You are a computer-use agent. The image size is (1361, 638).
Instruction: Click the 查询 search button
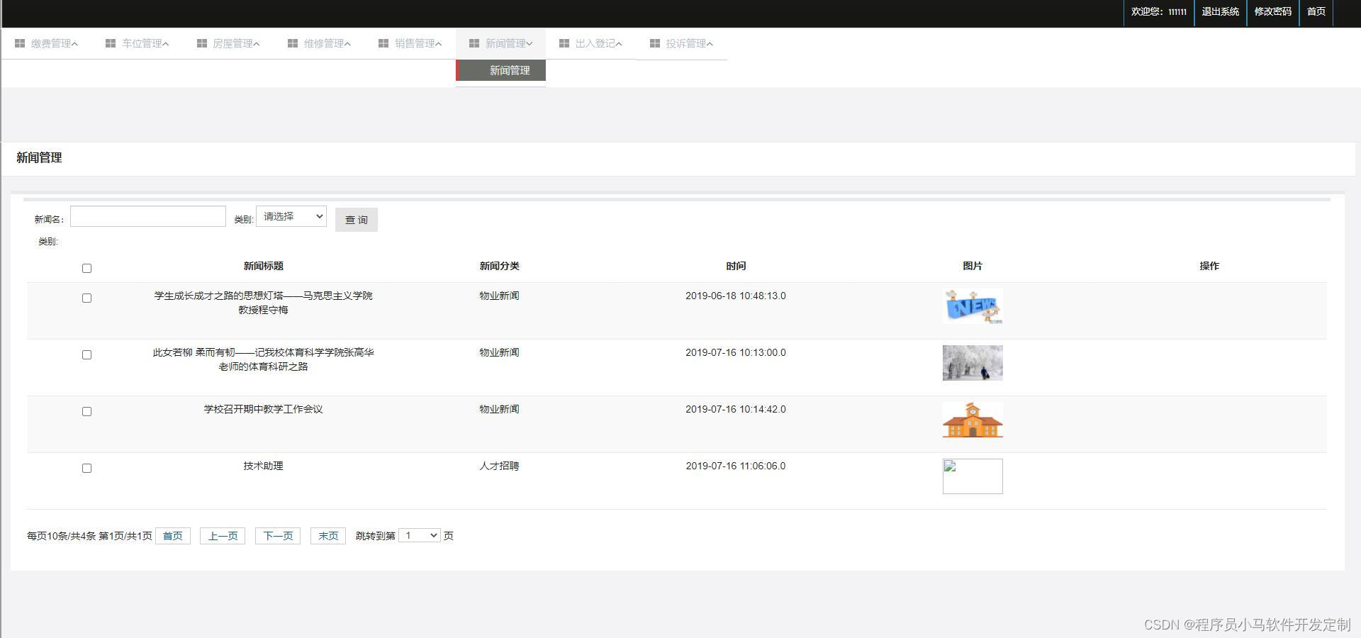[x=357, y=220]
